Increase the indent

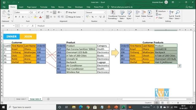pos(62,17)
